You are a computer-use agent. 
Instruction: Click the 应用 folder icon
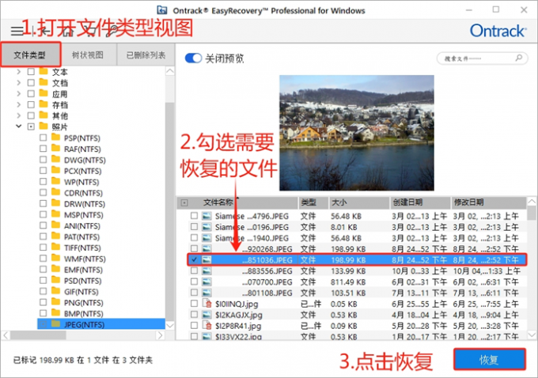pos(44,93)
